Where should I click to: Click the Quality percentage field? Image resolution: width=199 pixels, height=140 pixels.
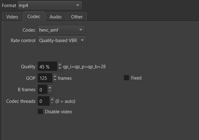(x=47, y=66)
